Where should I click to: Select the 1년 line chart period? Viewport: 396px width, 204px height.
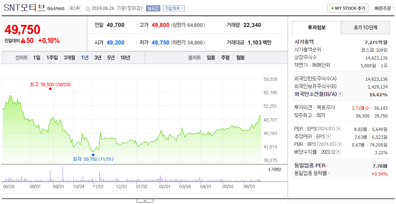[85, 58]
